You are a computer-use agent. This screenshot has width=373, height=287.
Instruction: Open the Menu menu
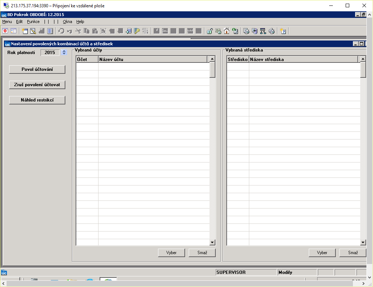pyautogui.click(x=7, y=22)
